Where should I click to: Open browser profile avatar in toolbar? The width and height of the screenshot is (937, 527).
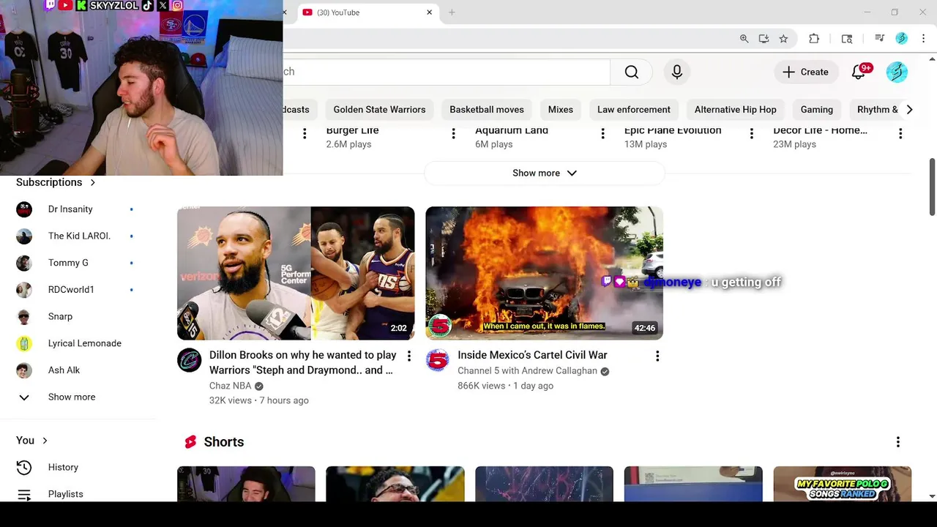click(x=902, y=39)
